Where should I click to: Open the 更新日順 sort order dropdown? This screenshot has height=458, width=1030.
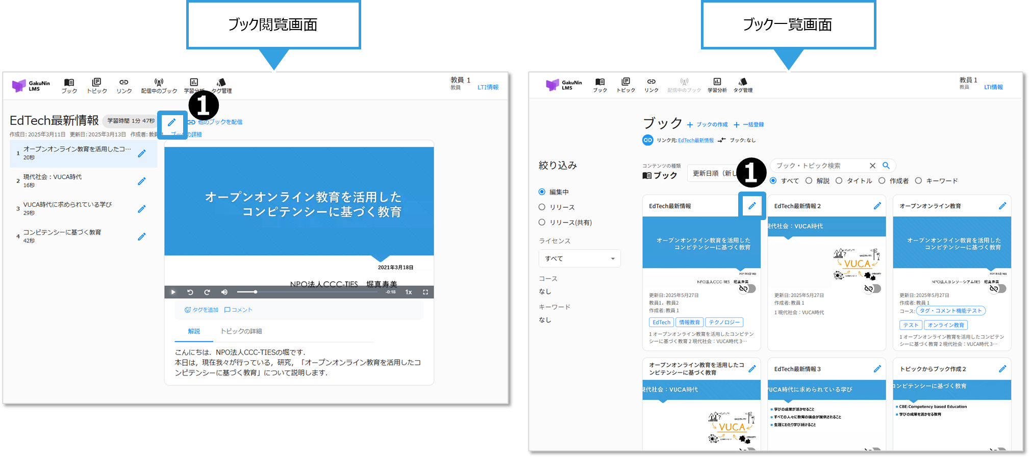[x=712, y=173]
